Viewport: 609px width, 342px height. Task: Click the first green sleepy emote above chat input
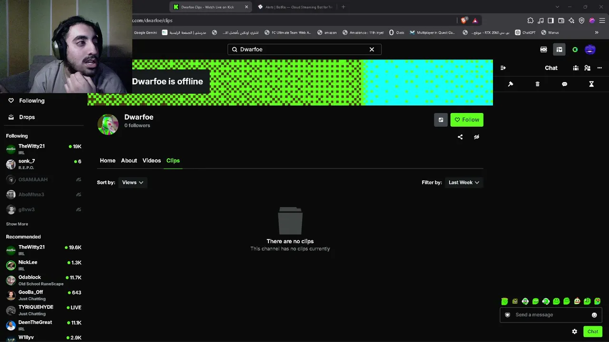(505, 301)
